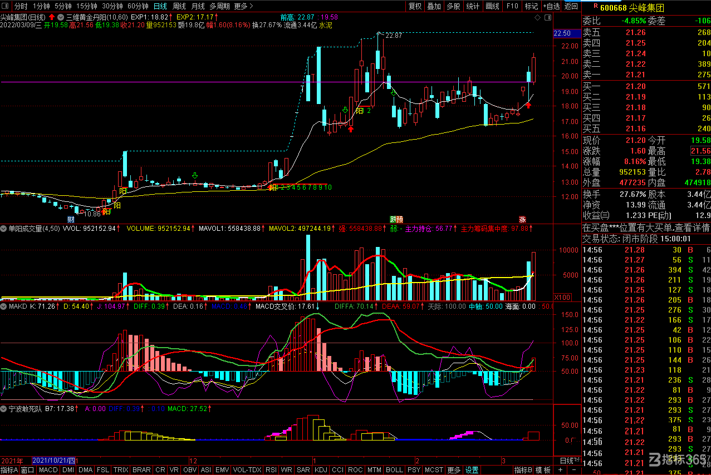Click the 复权 button
The height and width of the screenshot is (475, 711).
click(415, 6)
